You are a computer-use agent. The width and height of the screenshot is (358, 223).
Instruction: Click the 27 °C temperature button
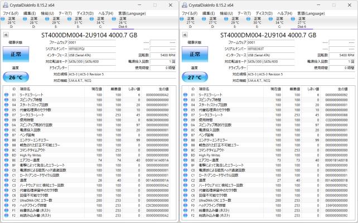tap(195, 77)
